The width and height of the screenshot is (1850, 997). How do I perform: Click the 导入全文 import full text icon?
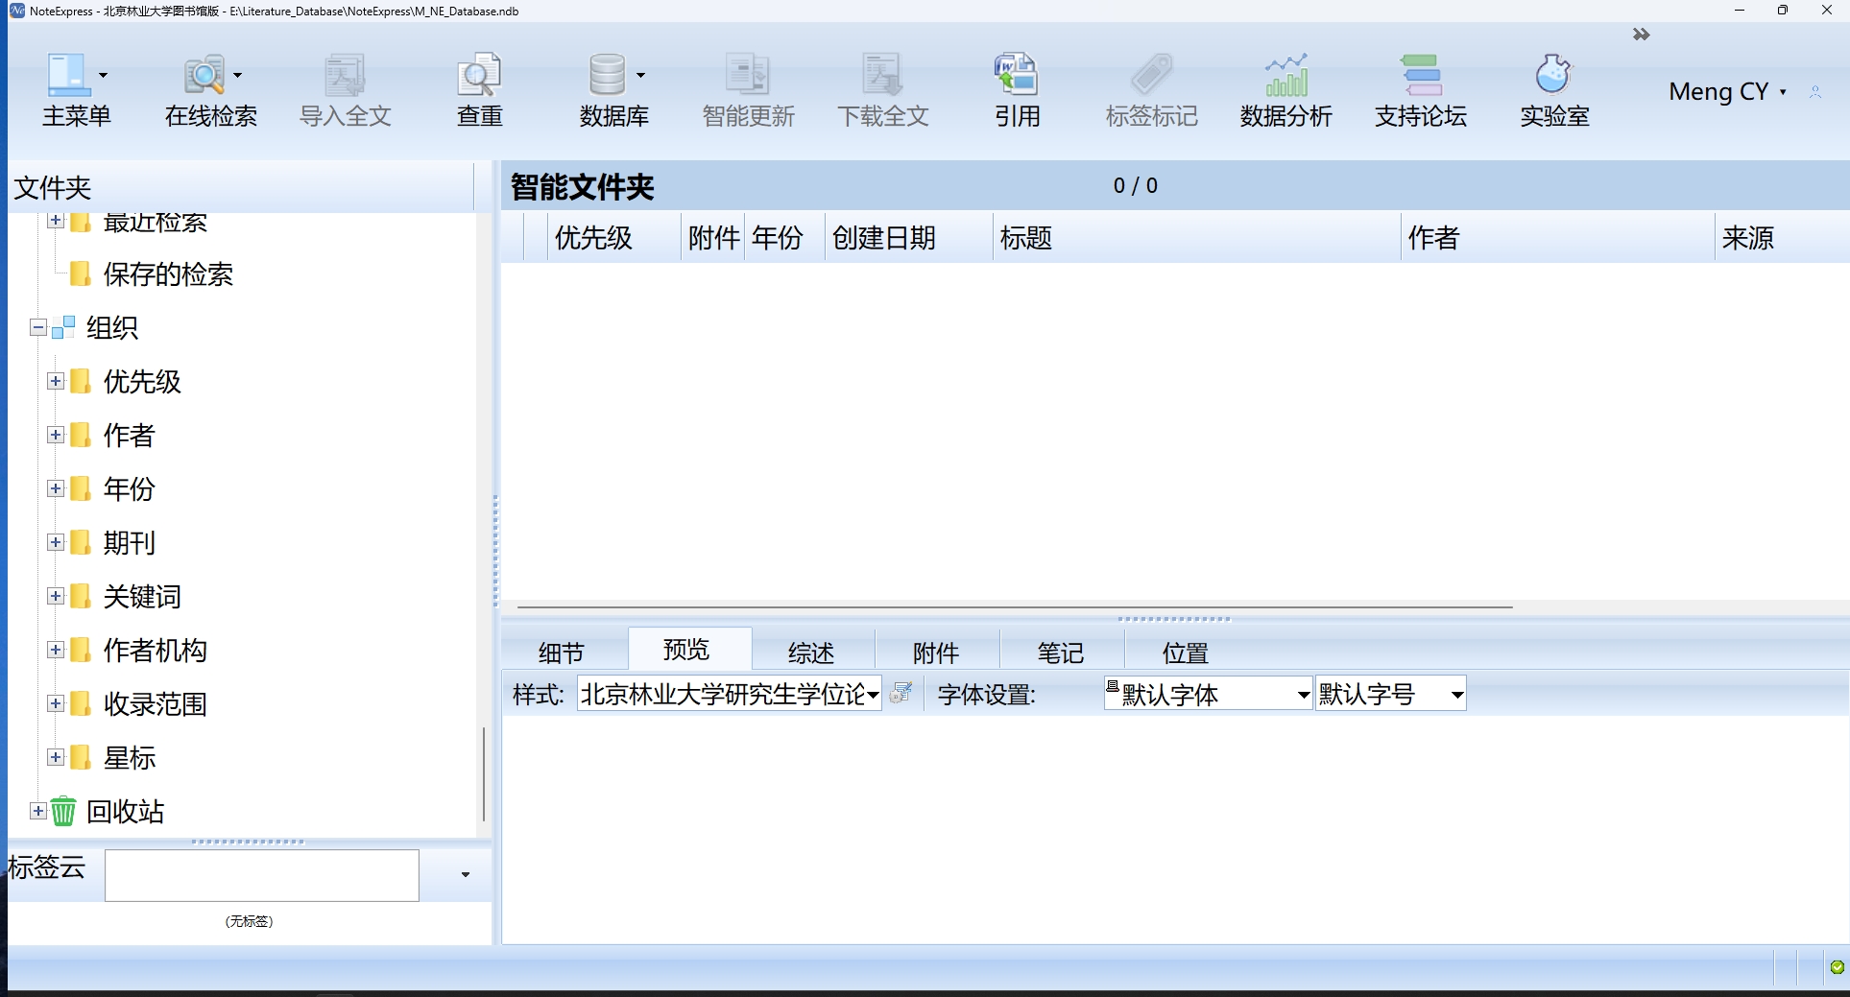click(x=345, y=75)
